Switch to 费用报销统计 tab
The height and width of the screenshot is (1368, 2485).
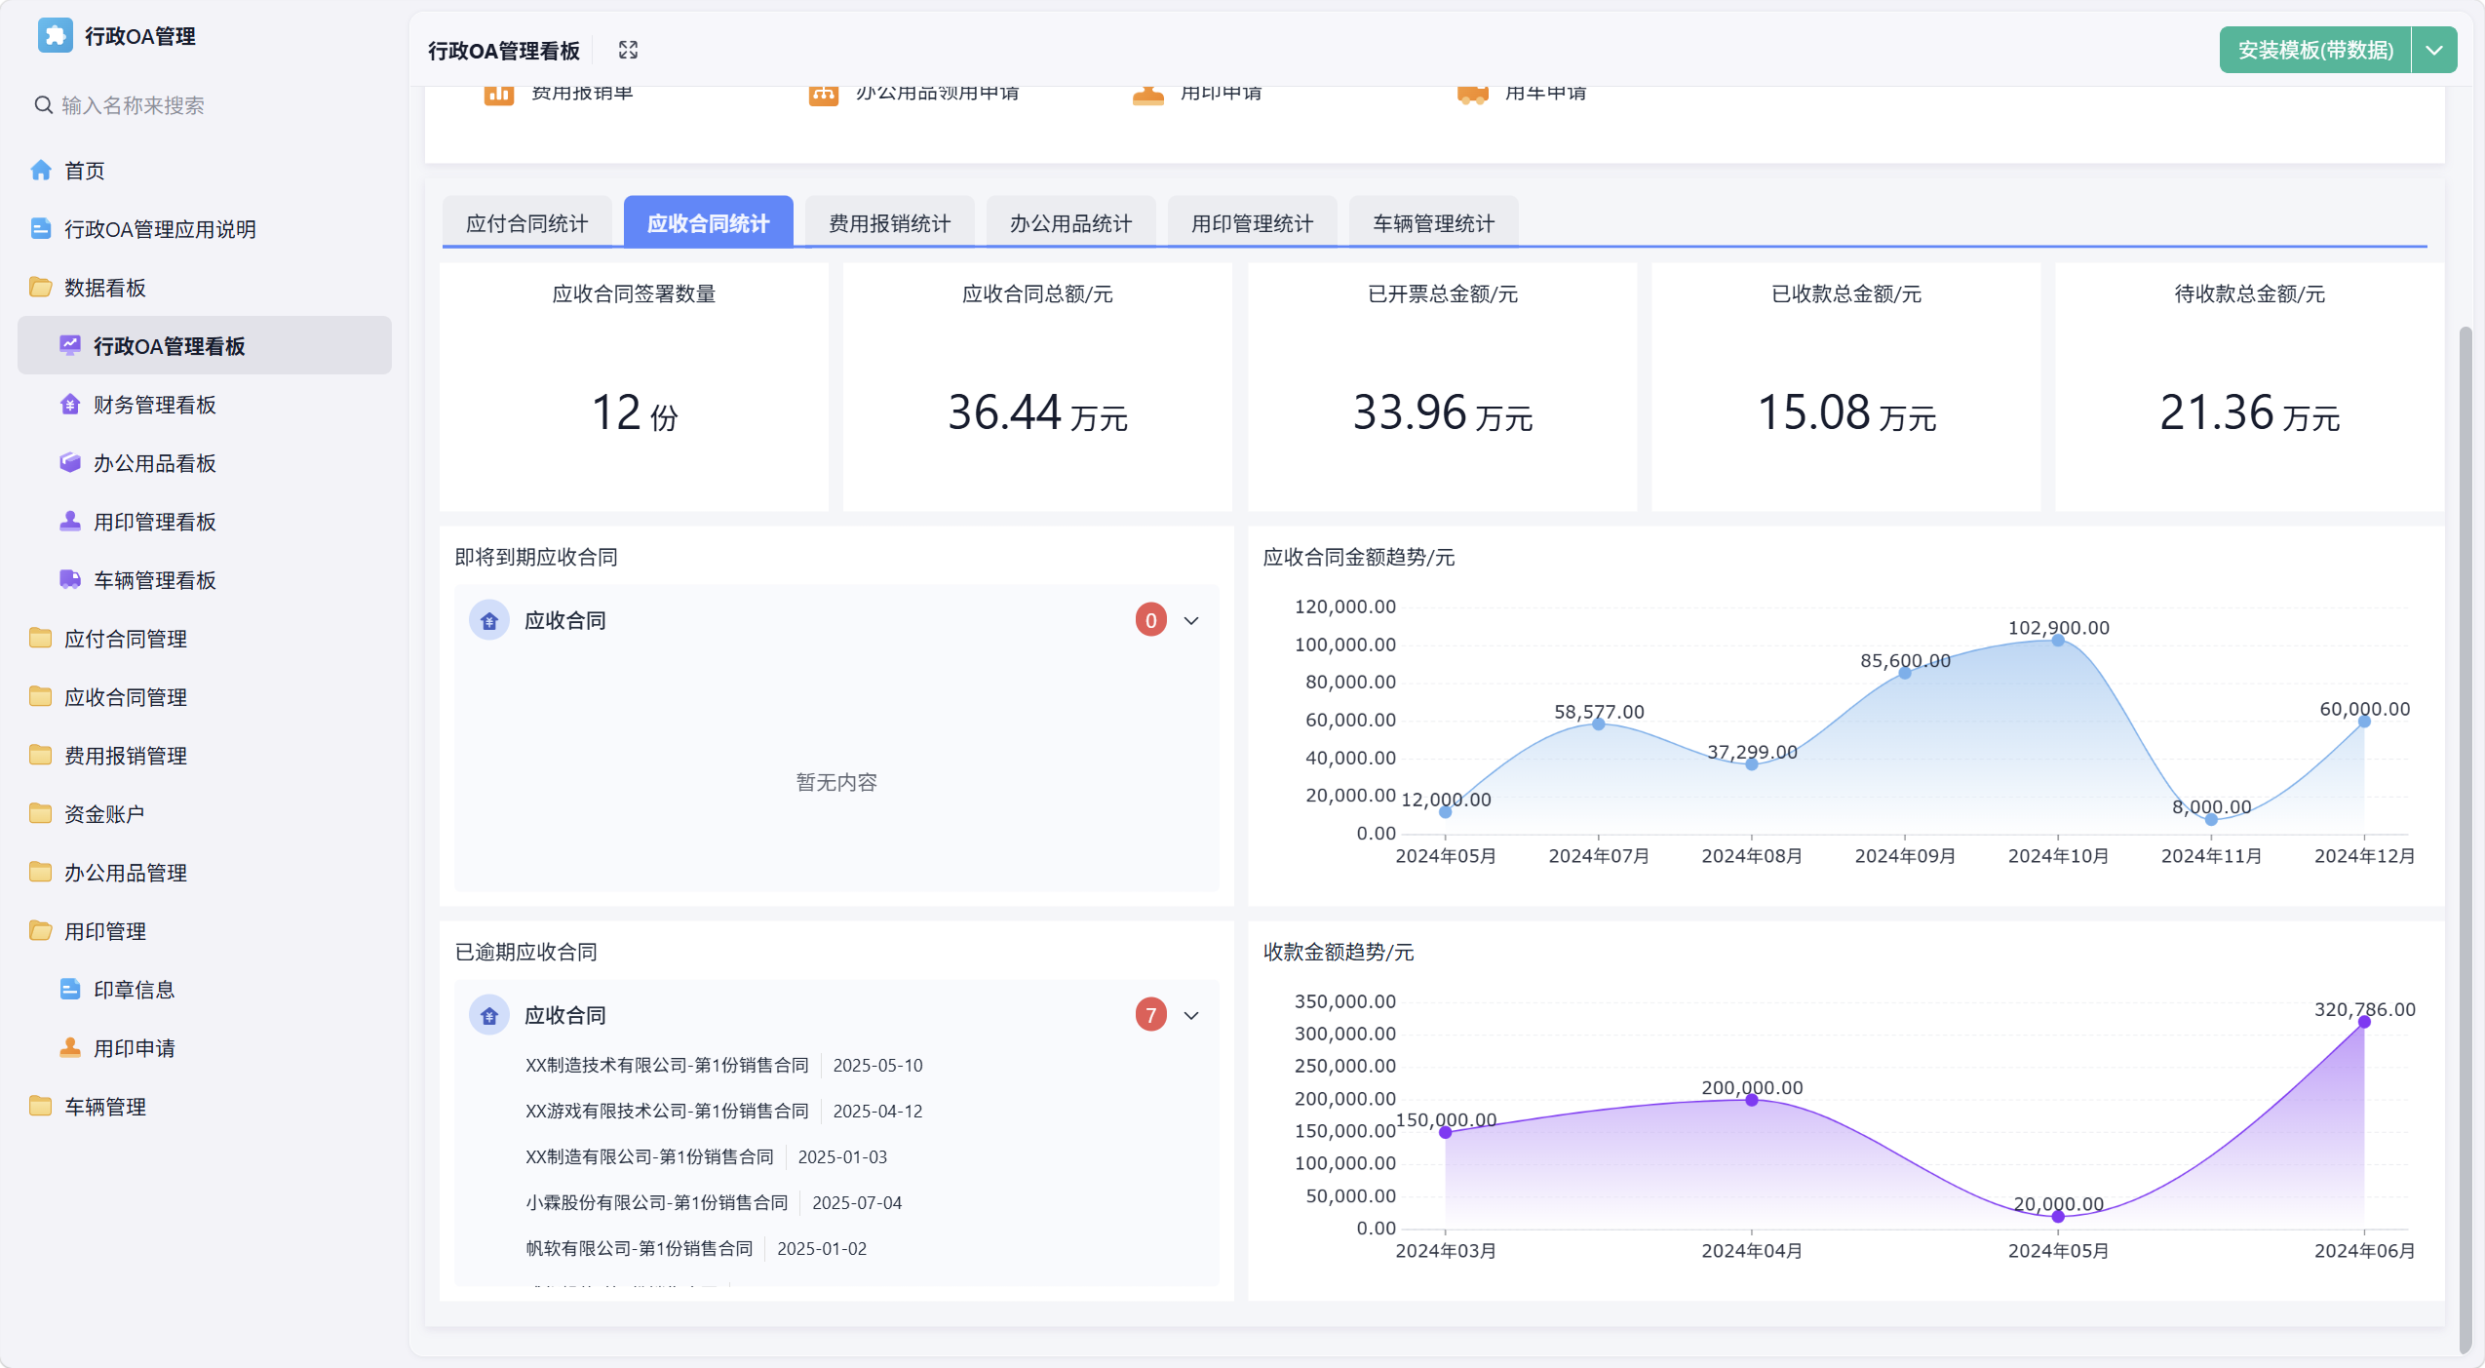(x=889, y=223)
